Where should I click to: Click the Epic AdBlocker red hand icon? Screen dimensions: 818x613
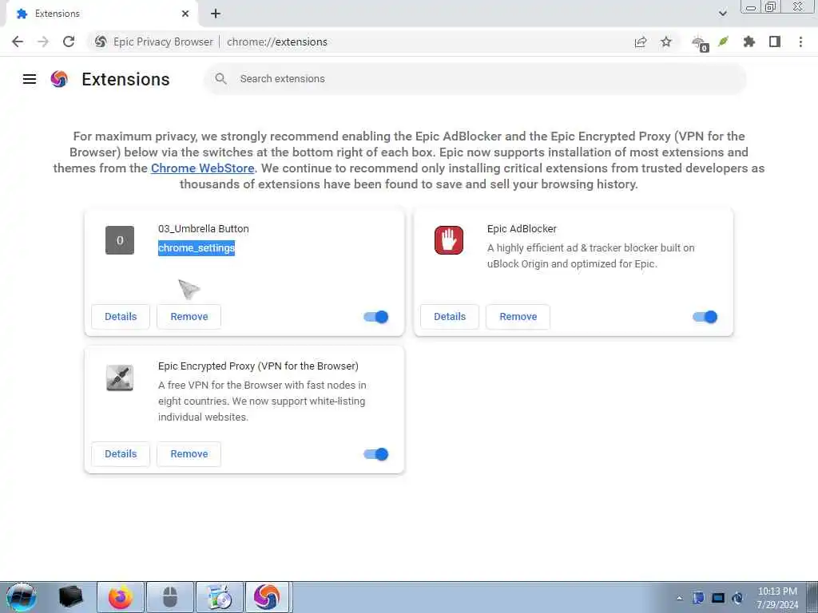[449, 240]
